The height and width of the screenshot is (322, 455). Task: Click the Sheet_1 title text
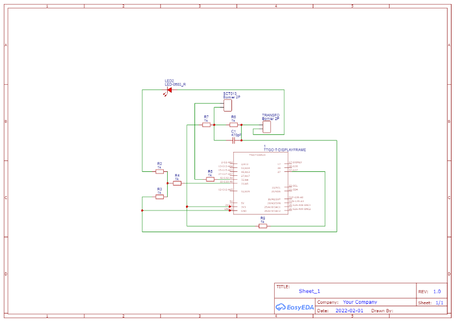(x=309, y=291)
